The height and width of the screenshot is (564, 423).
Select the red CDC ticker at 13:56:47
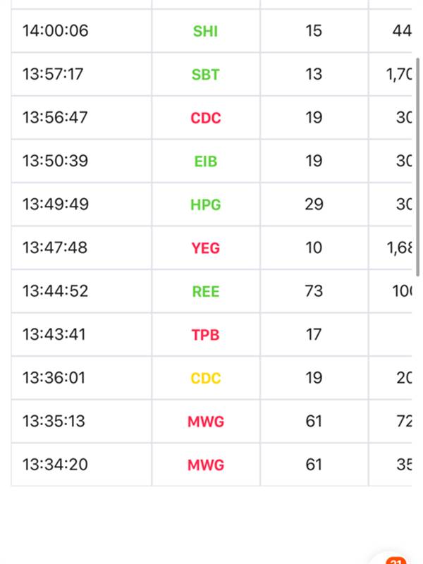pyautogui.click(x=205, y=118)
